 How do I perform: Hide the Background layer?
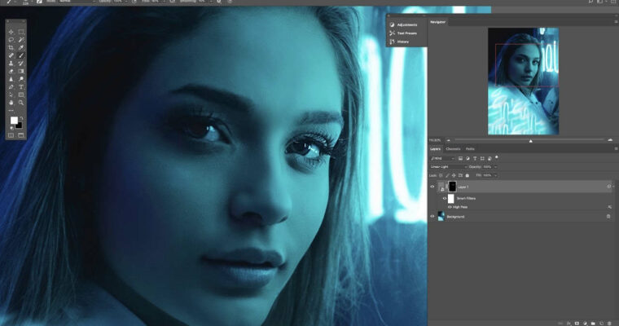[x=432, y=217]
